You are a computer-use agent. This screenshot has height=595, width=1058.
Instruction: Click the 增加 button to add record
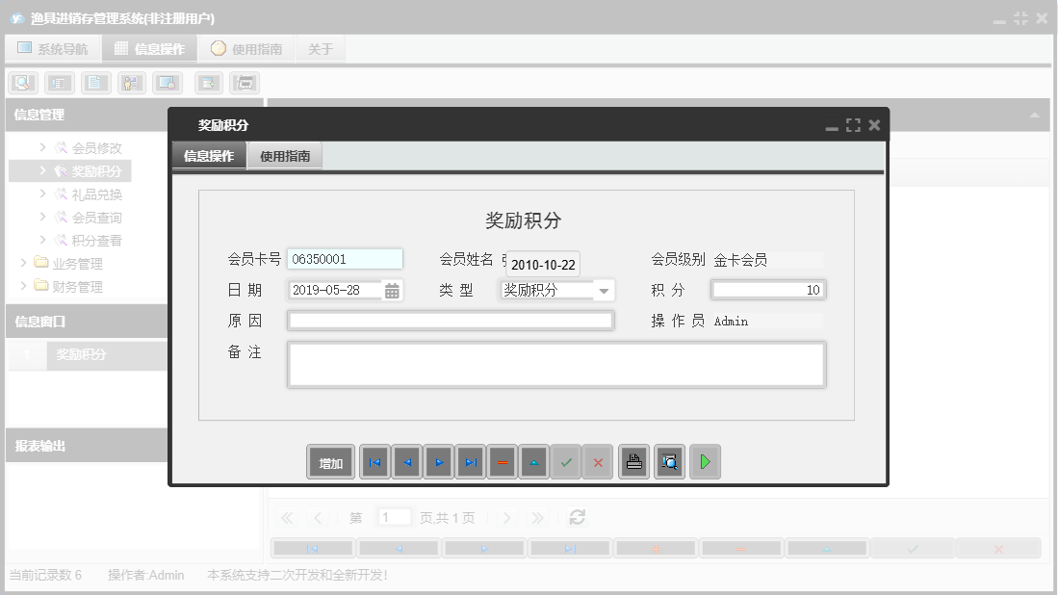[x=330, y=461]
